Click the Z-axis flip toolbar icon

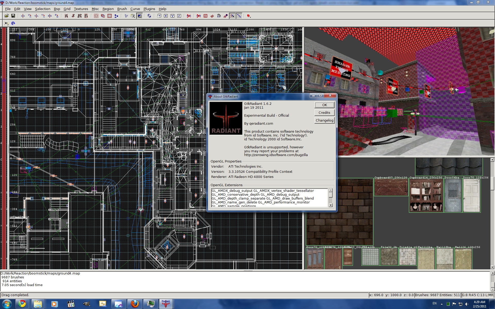[50, 16]
